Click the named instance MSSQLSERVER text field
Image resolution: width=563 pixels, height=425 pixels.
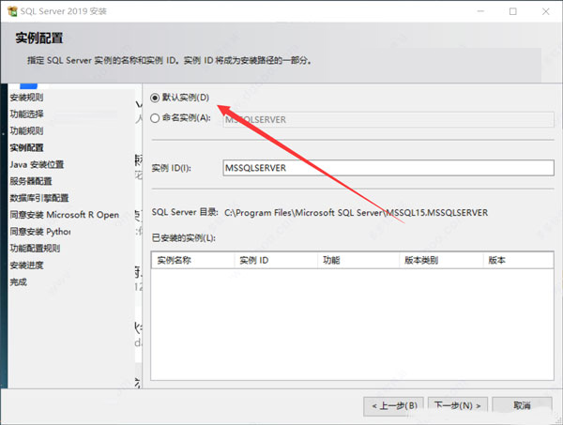[388, 119]
